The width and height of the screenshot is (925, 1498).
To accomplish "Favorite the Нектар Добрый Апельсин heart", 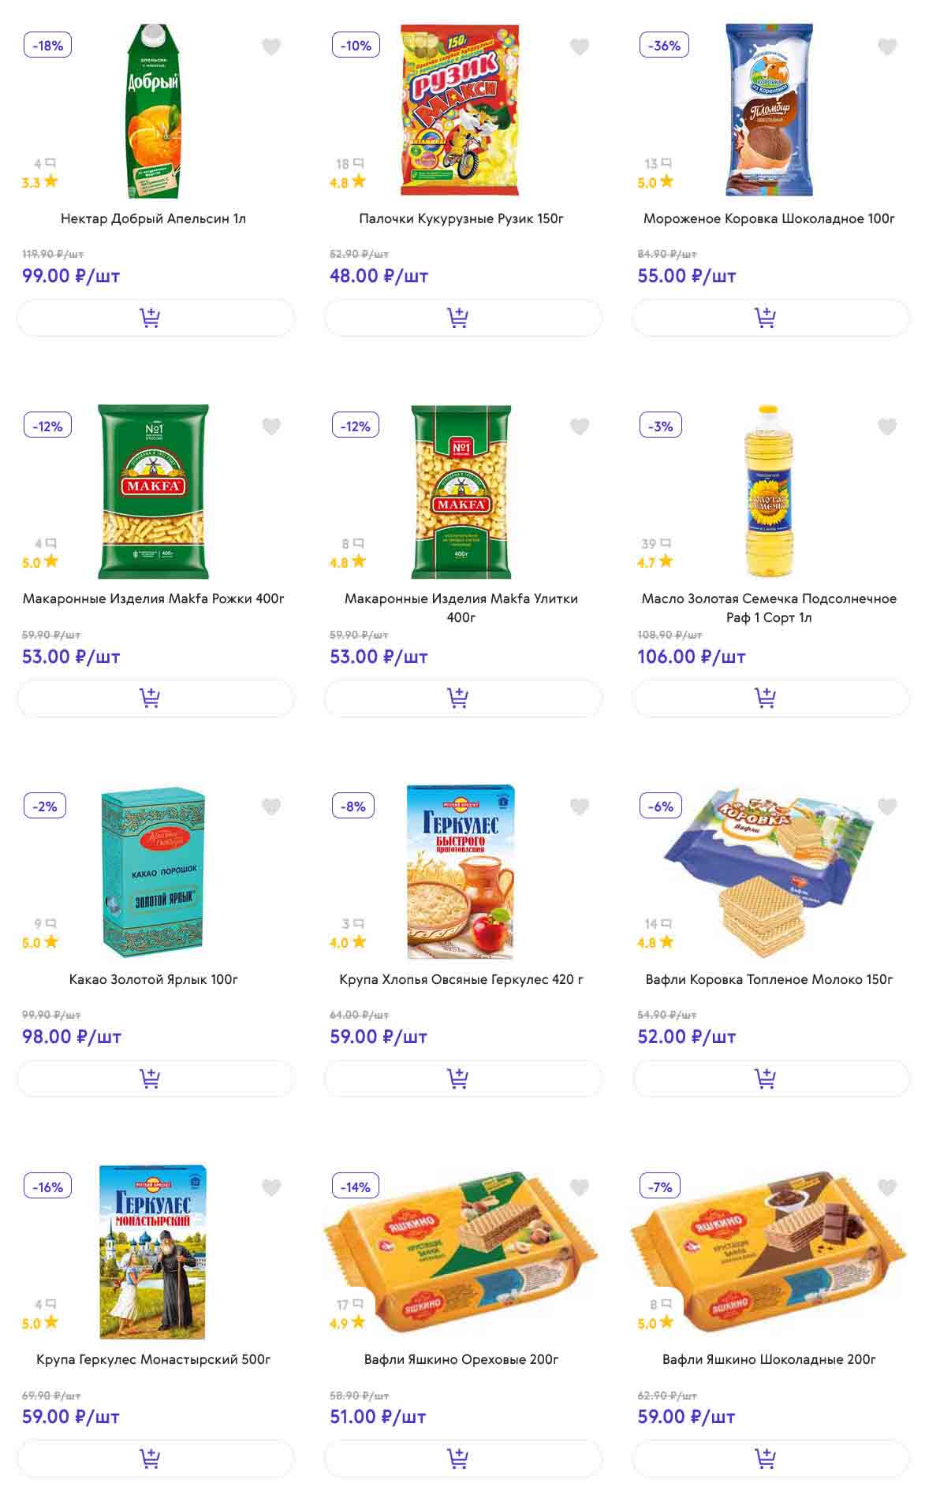I will pos(271,47).
